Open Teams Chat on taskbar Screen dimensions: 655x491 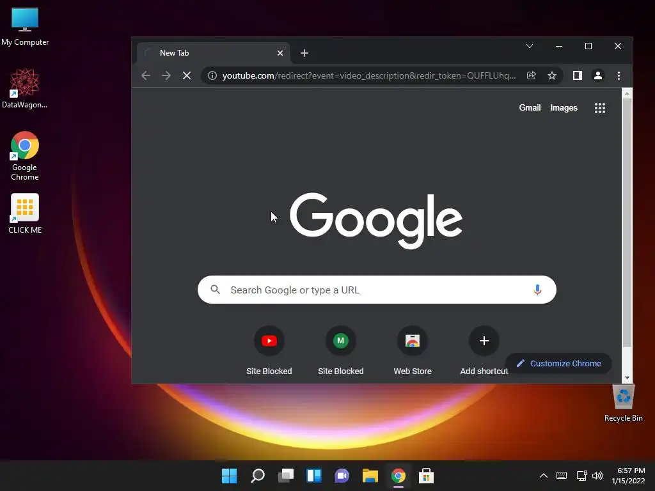(x=342, y=476)
